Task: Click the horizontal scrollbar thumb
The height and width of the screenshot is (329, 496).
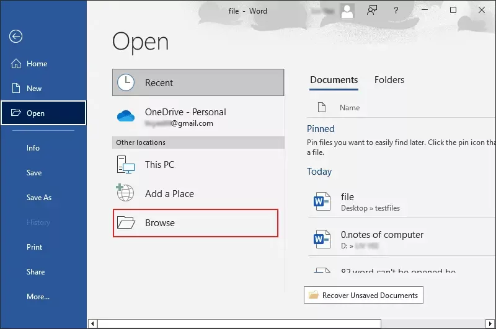Action: 239,323
